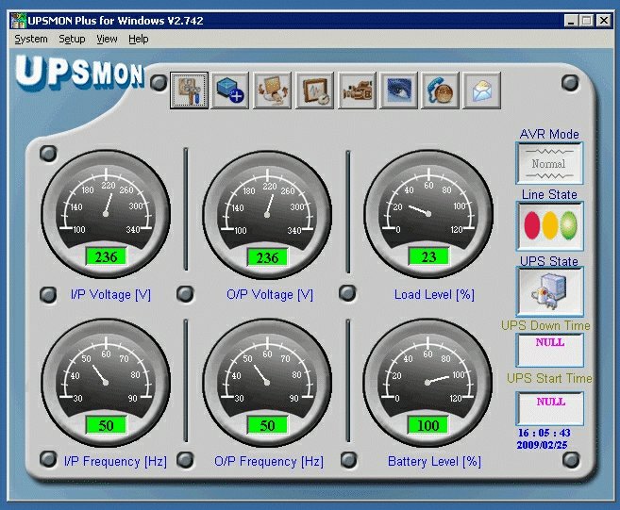Maximize the UPSMON Plus window
Viewport: 620px width, 510px height.
pyautogui.click(x=587, y=21)
